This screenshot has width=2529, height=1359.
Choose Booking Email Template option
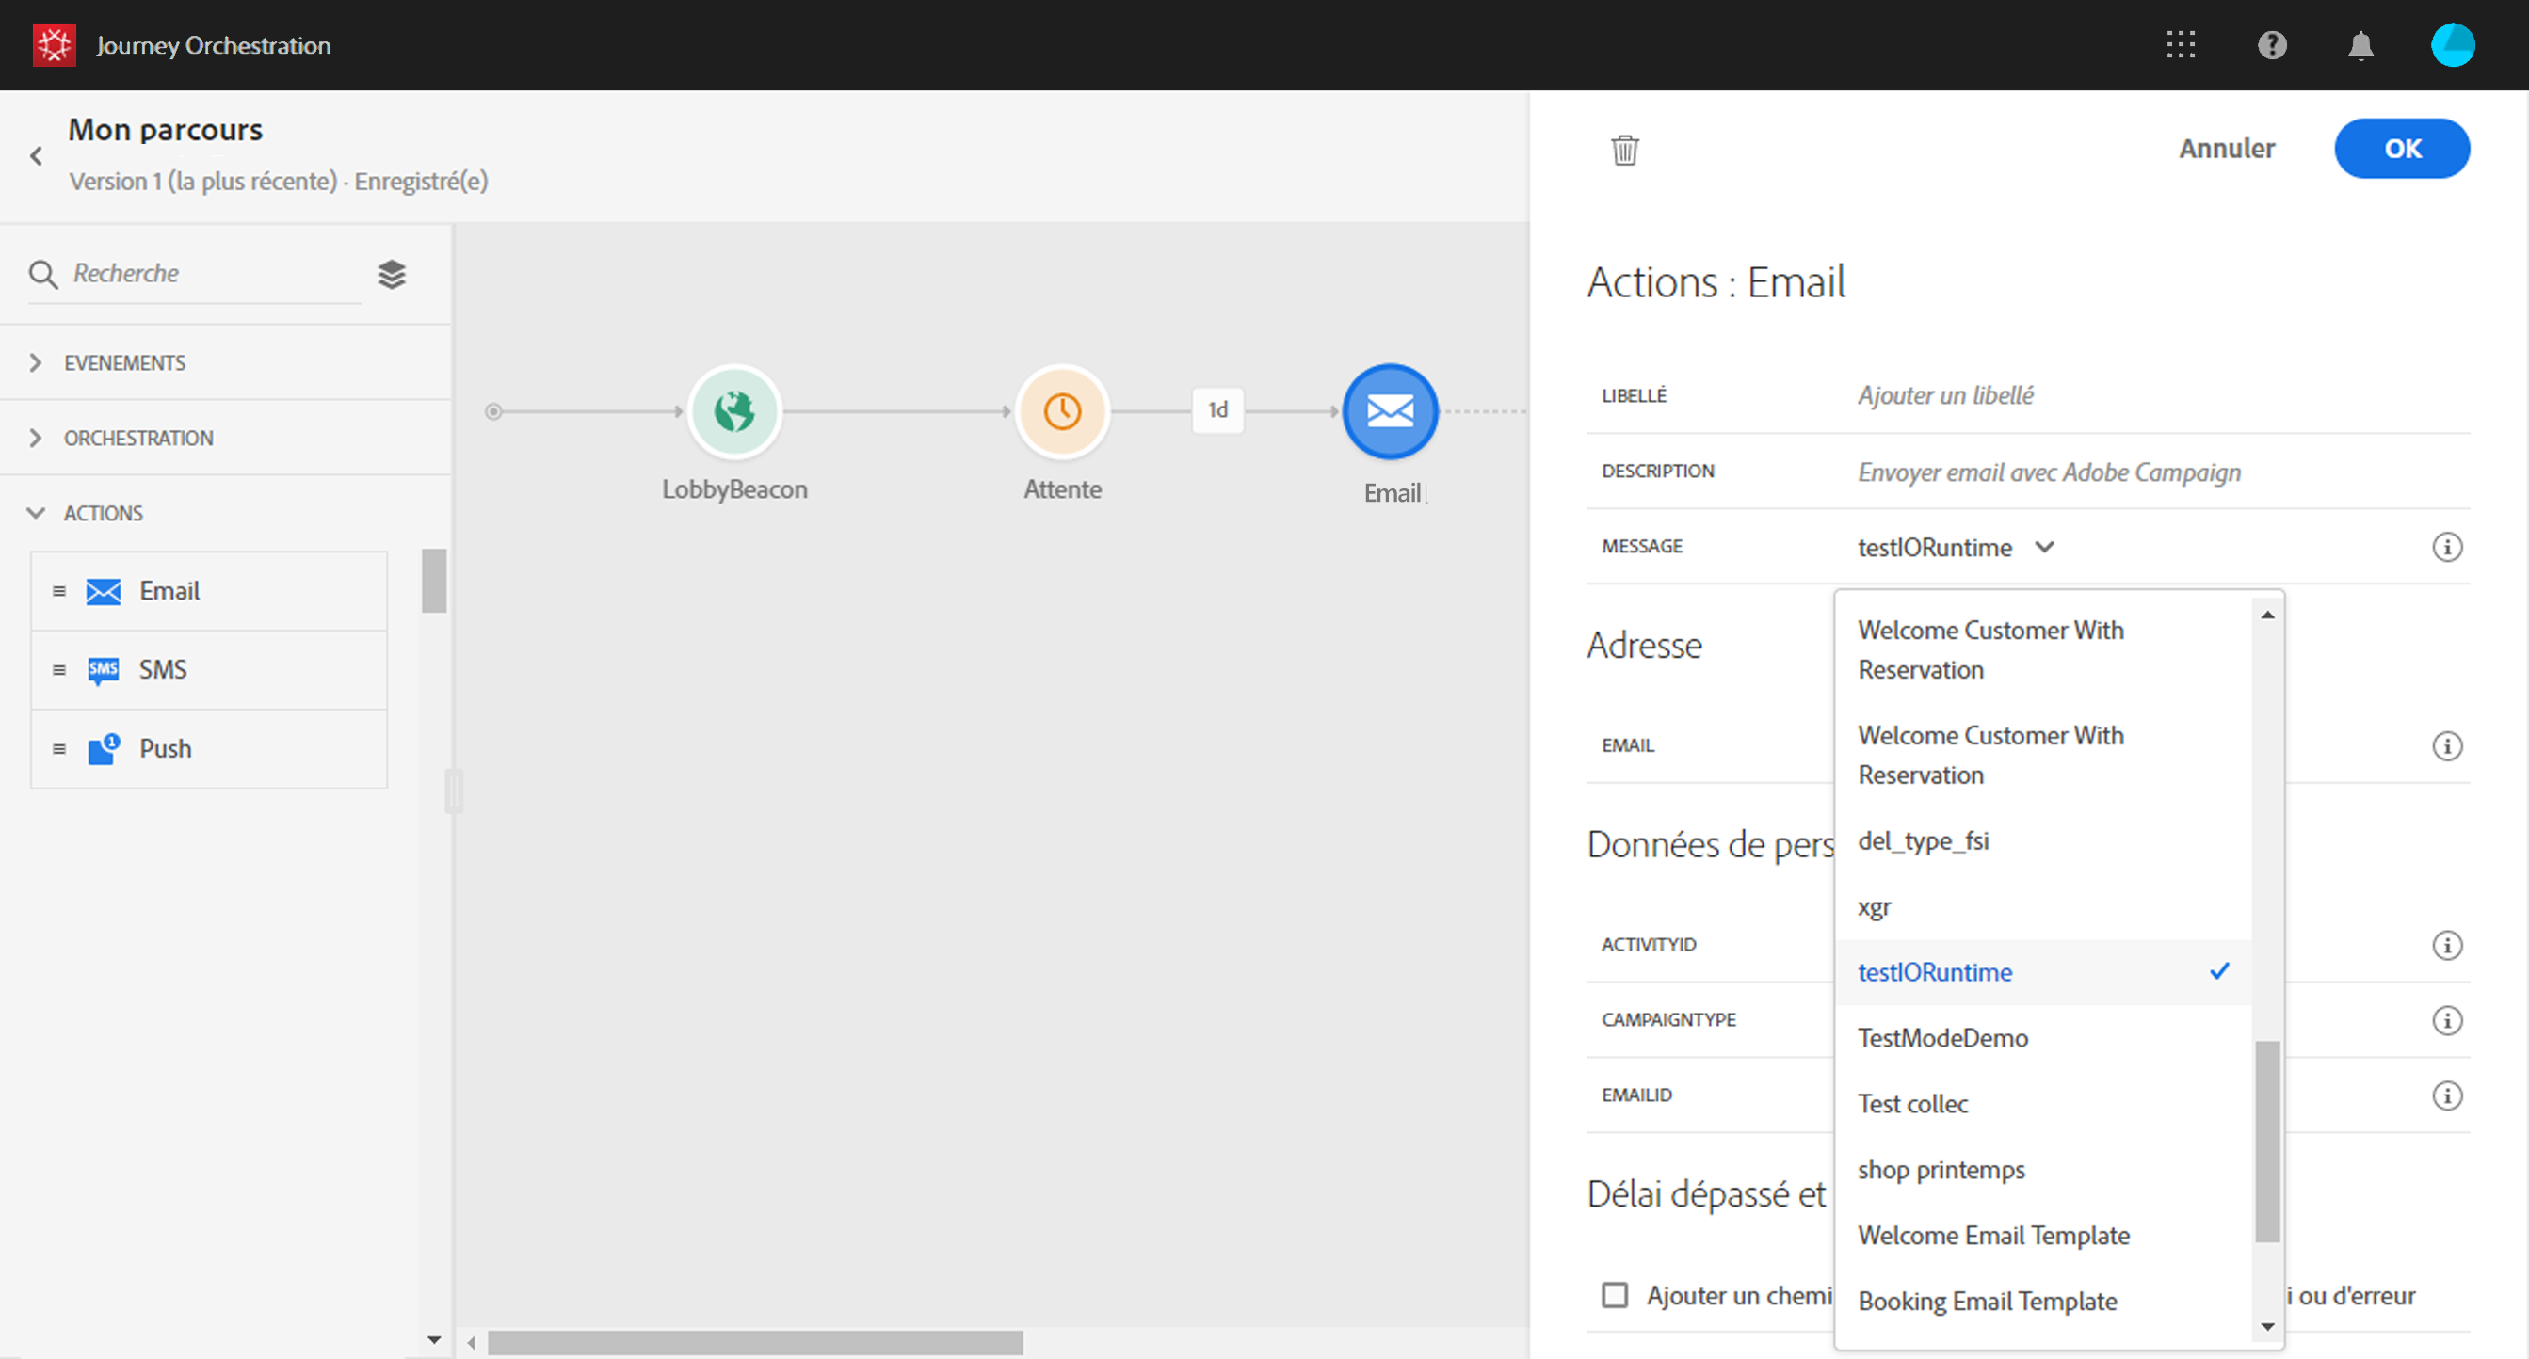1987,1301
